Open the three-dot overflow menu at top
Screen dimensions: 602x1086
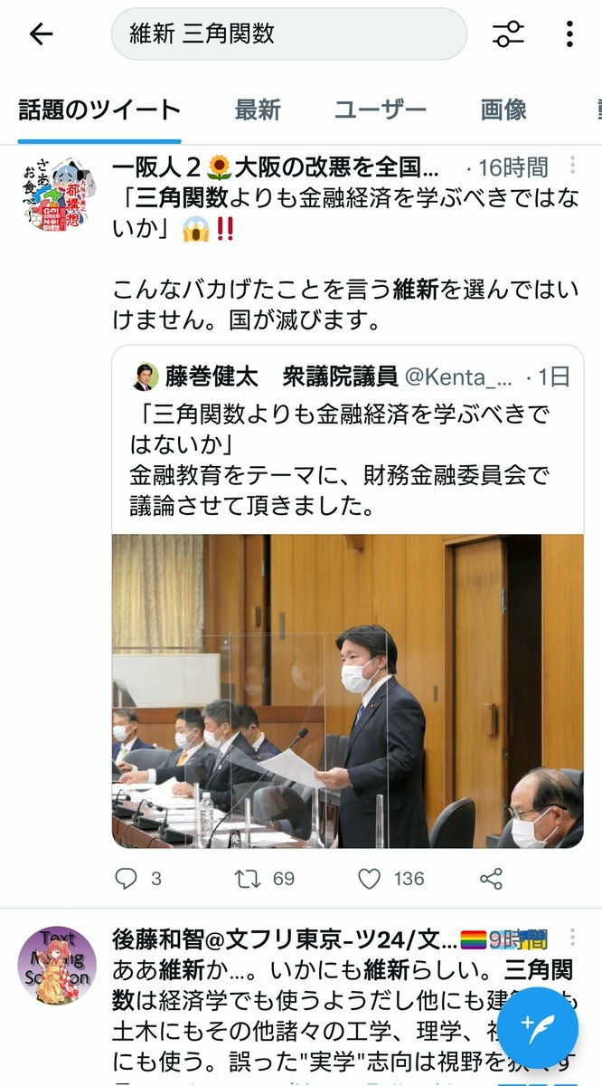[569, 34]
